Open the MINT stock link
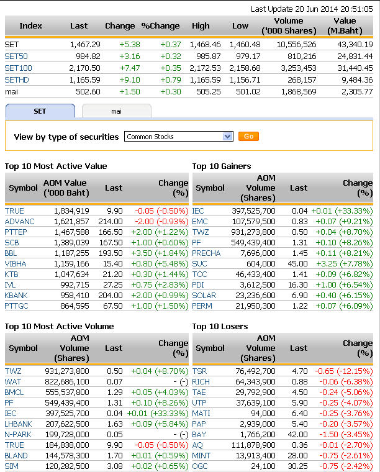The image size is (380, 472). tap(201, 456)
